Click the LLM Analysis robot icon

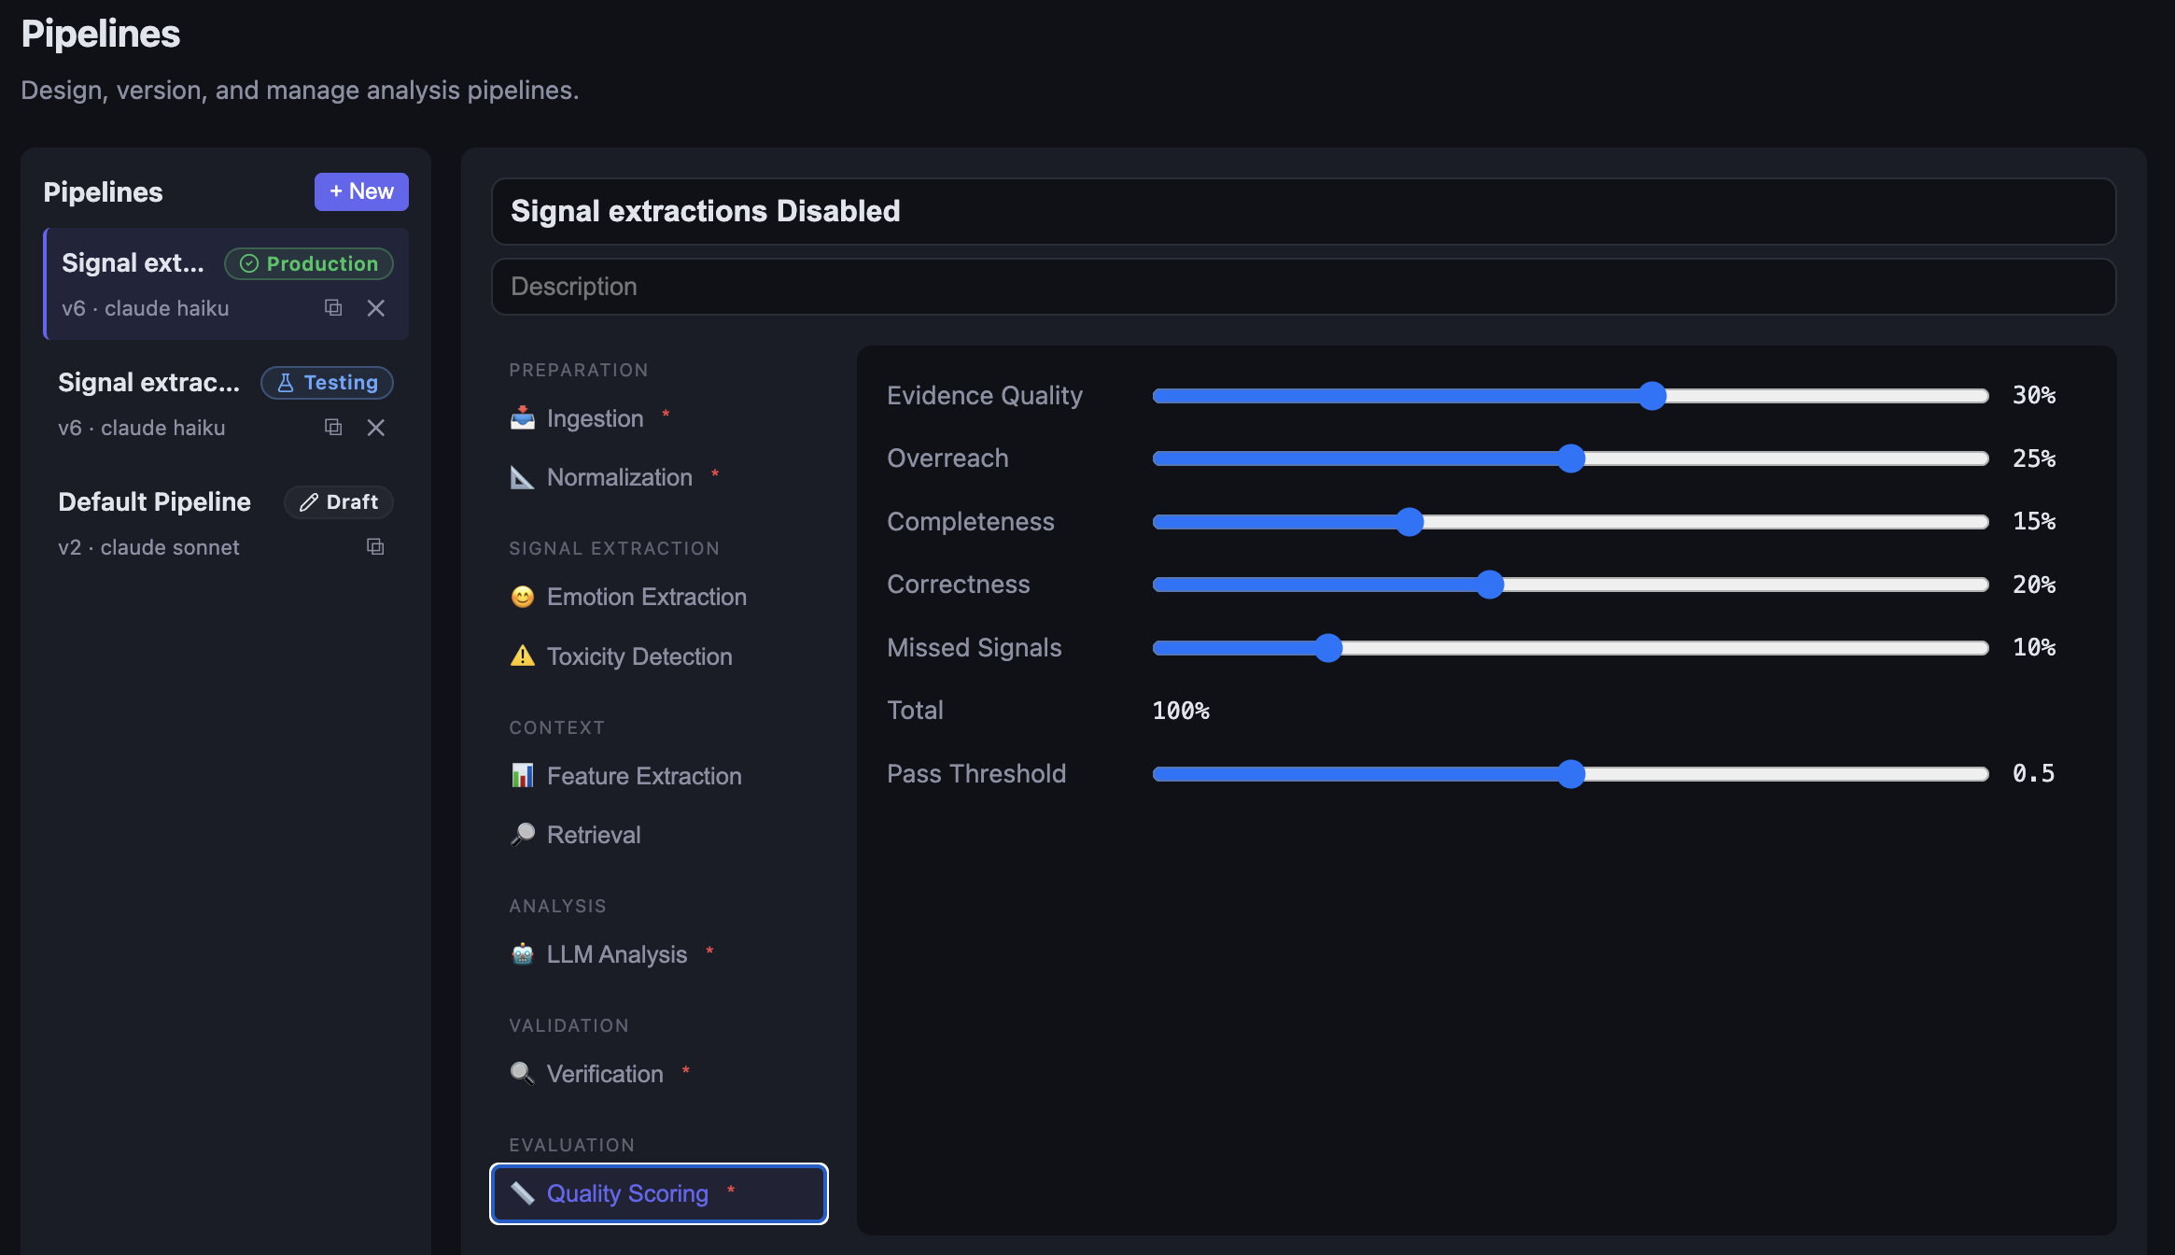[x=524, y=953]
